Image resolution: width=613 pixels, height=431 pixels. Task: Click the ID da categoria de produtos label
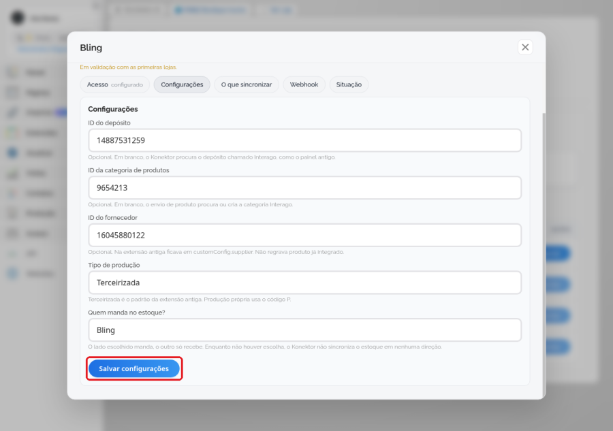click(x=129, y=170)
